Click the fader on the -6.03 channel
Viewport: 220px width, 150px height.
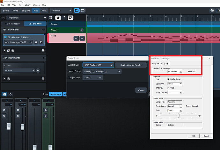click(22, 127)
